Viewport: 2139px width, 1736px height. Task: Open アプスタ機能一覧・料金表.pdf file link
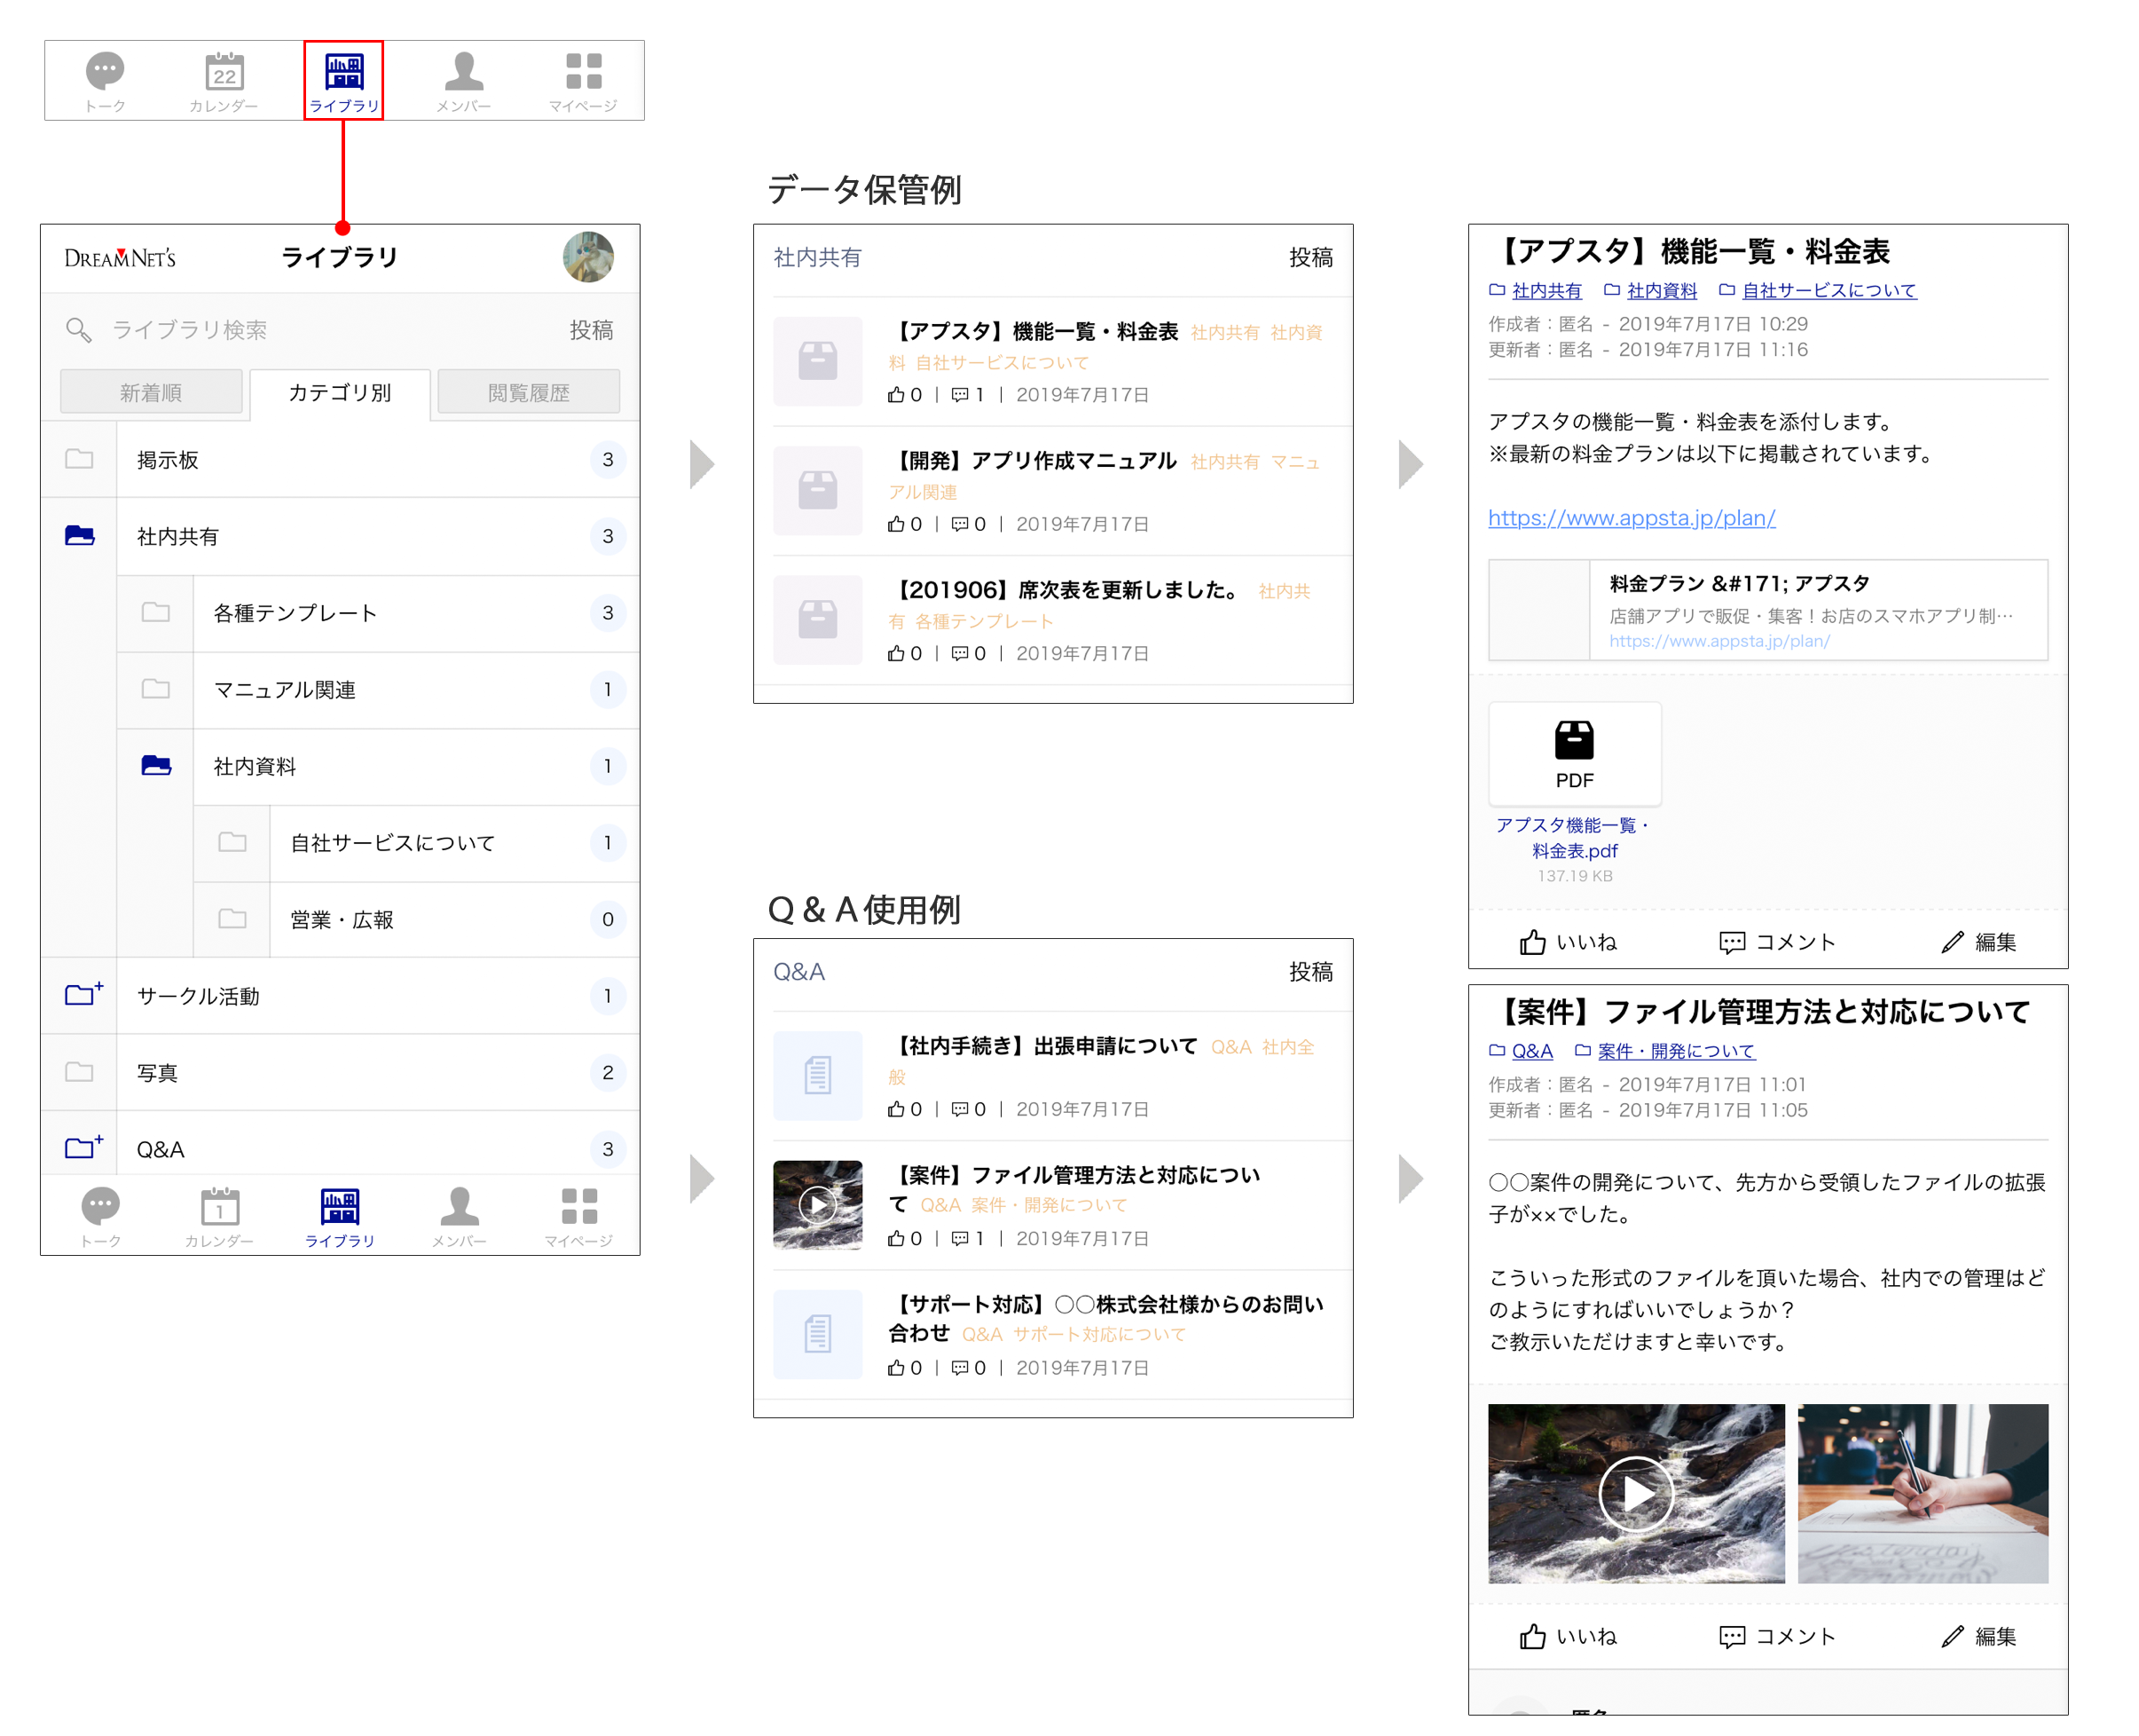(x=1574, y=838)
